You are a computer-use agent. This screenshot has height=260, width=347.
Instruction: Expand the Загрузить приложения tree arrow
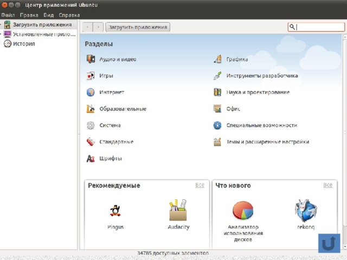(1, 24)
